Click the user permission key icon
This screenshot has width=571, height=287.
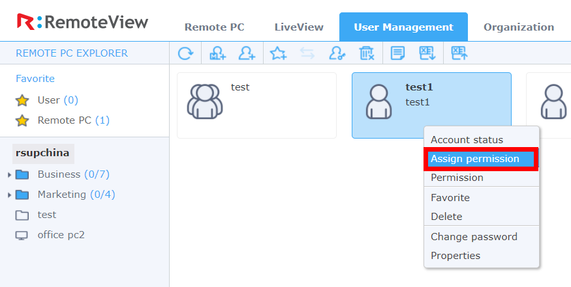pos(337,53)
